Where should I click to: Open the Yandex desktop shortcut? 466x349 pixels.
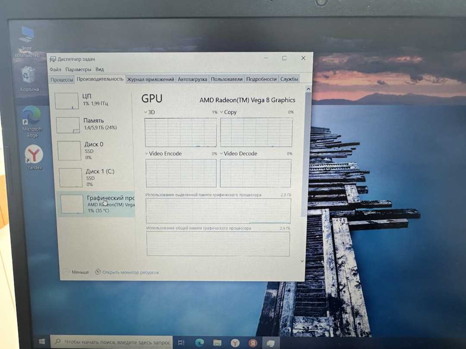click(34, 157)
